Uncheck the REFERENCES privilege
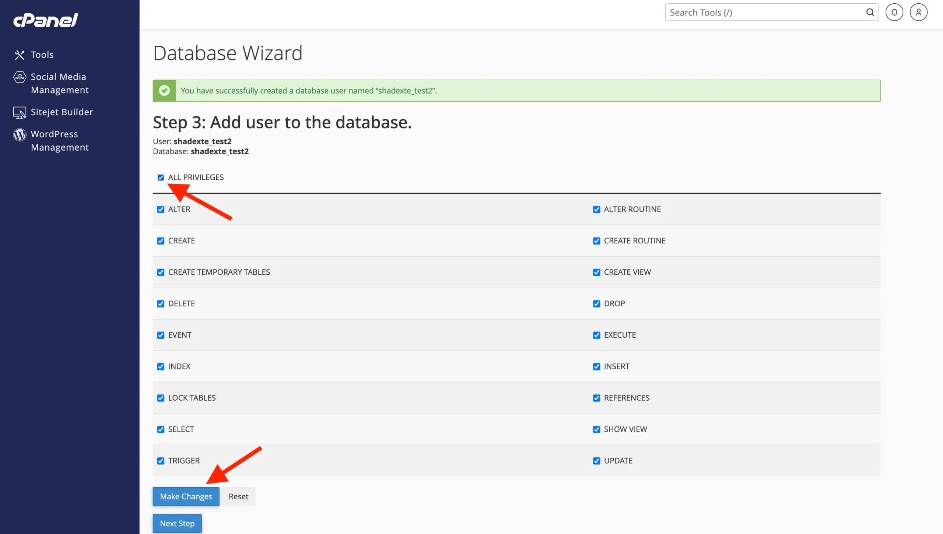The height and width of the screenshot is (534, 943). (596, 398)
